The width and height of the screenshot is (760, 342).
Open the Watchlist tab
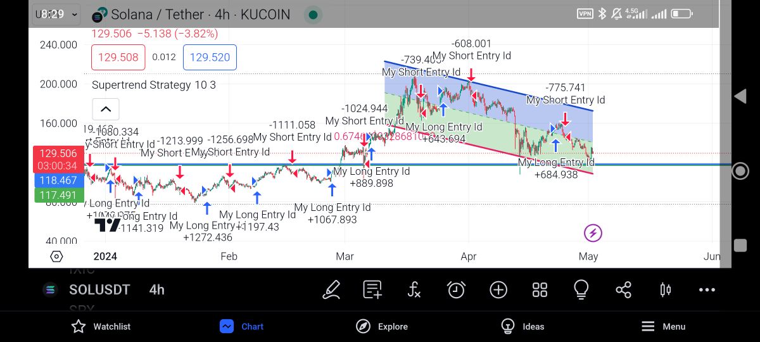(101, 326)
